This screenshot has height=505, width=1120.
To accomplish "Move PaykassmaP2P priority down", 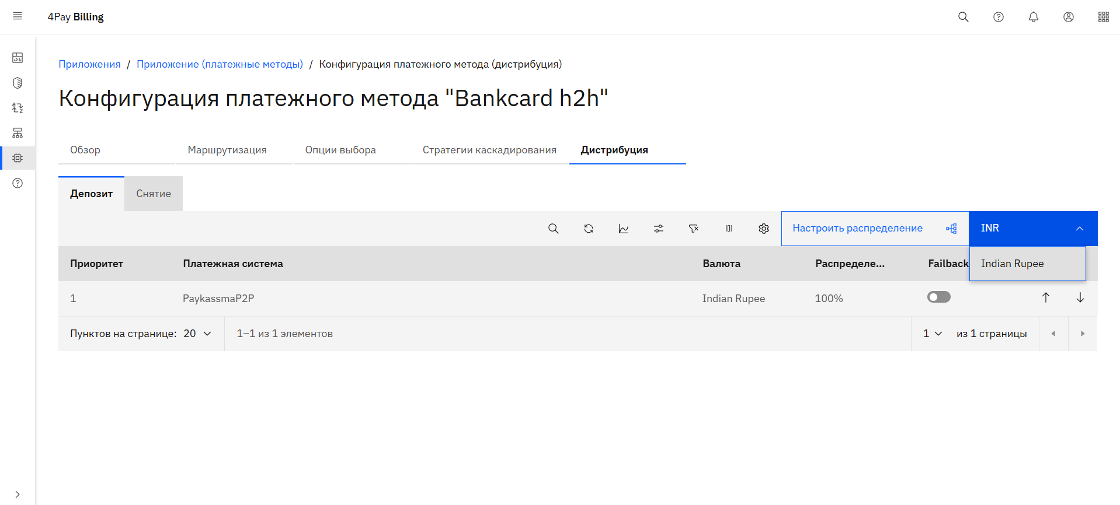I will click(x=1080, y=298).
